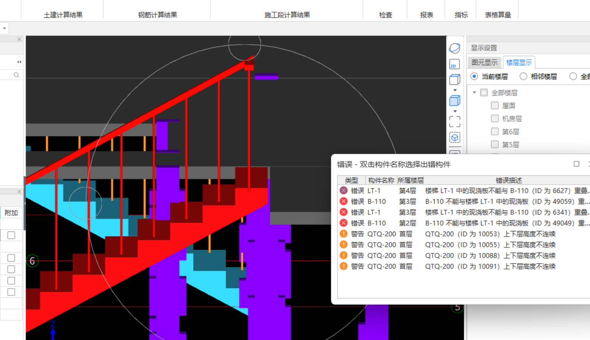Image resolution: width=590 pixels, height=340 pixels.
Task: Check the 第5层 floor checkbox
Action: [x=495, y=144]
